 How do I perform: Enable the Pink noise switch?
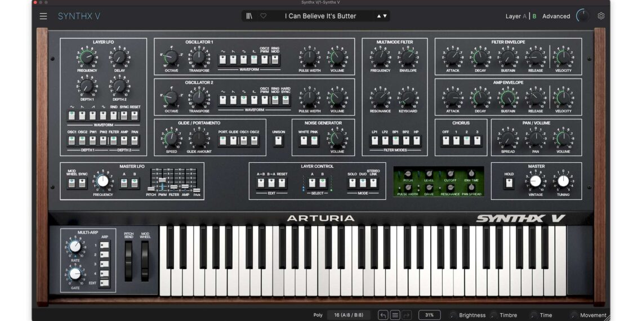314,141
